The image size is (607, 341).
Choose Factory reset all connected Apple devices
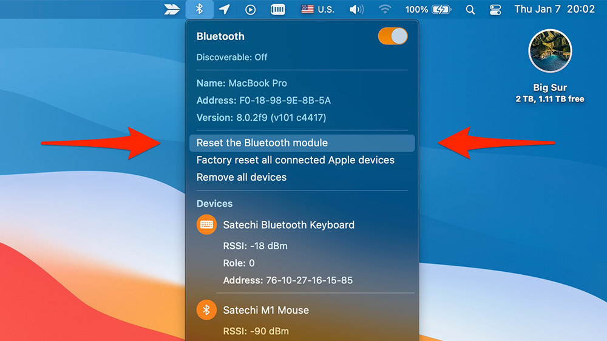(x=296, y=160)
